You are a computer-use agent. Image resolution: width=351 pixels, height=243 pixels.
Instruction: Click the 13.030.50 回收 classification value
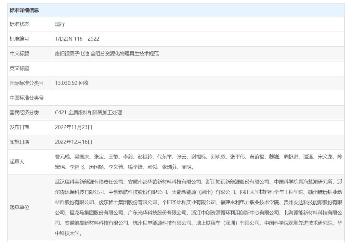tap(72, 83)
